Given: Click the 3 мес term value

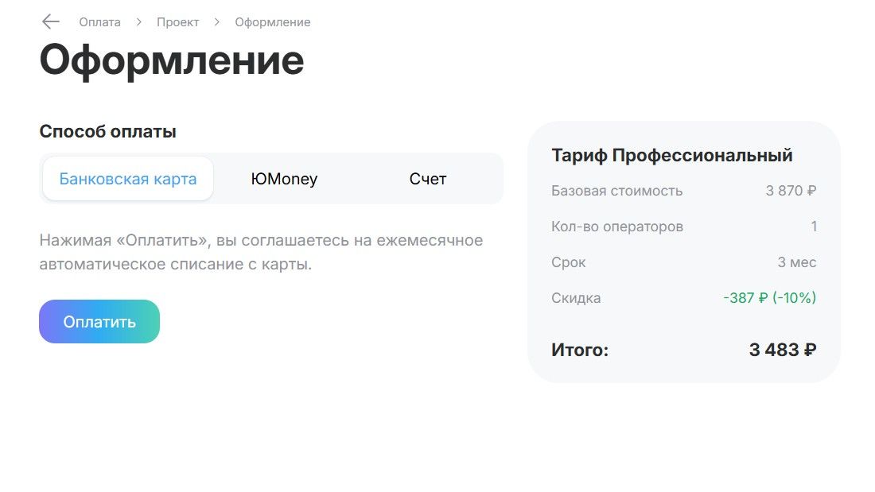Looking at the screenshot, I should [797, 262].
